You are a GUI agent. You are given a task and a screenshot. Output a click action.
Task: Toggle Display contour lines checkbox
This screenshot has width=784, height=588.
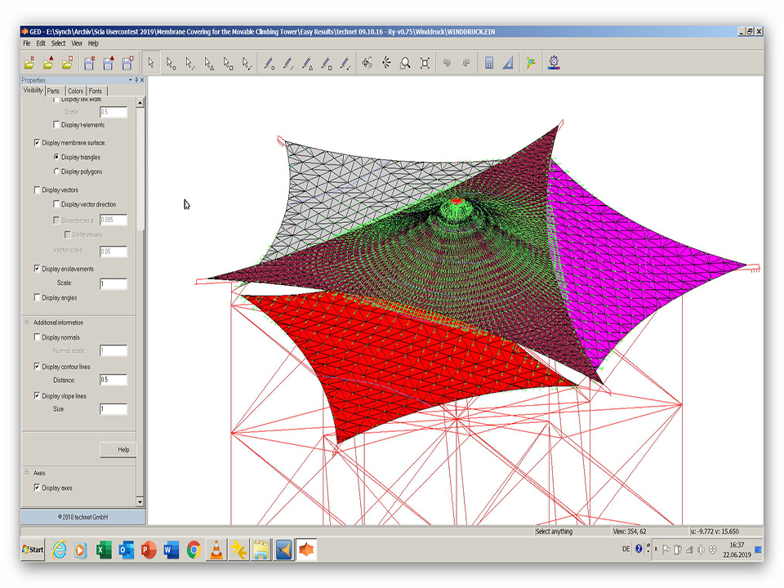point(37,367)
